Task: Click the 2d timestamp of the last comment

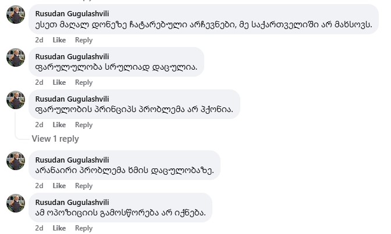Action: pos(39,228)
